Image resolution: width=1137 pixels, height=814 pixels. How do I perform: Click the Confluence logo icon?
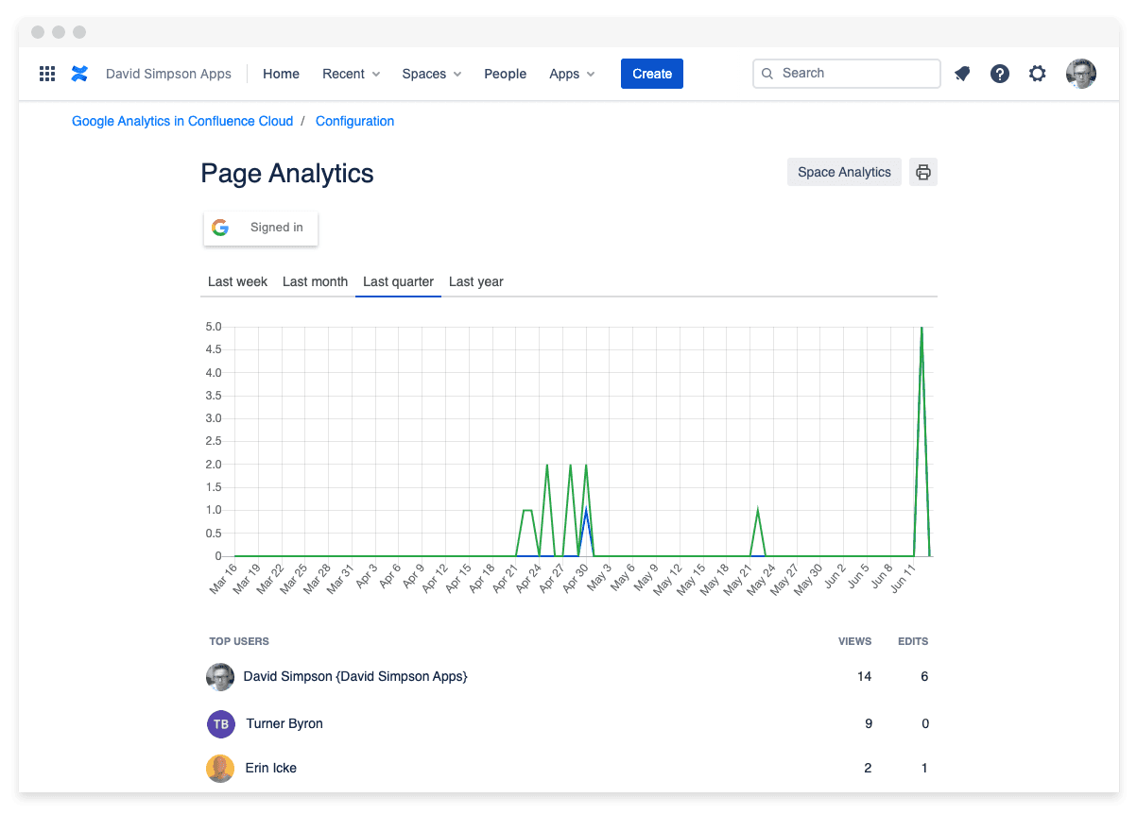(x=79, y=74)
